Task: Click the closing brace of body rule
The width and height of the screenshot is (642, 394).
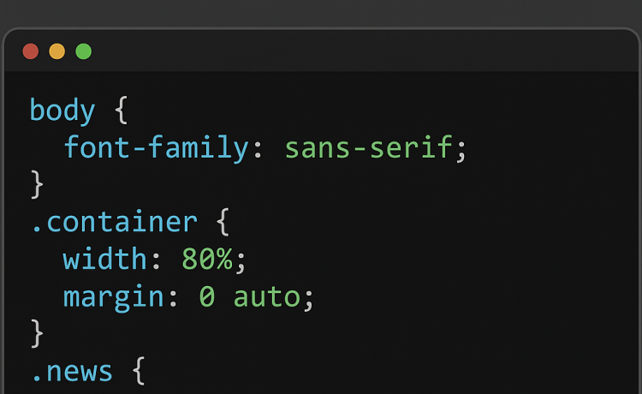Action: [37, 184]
